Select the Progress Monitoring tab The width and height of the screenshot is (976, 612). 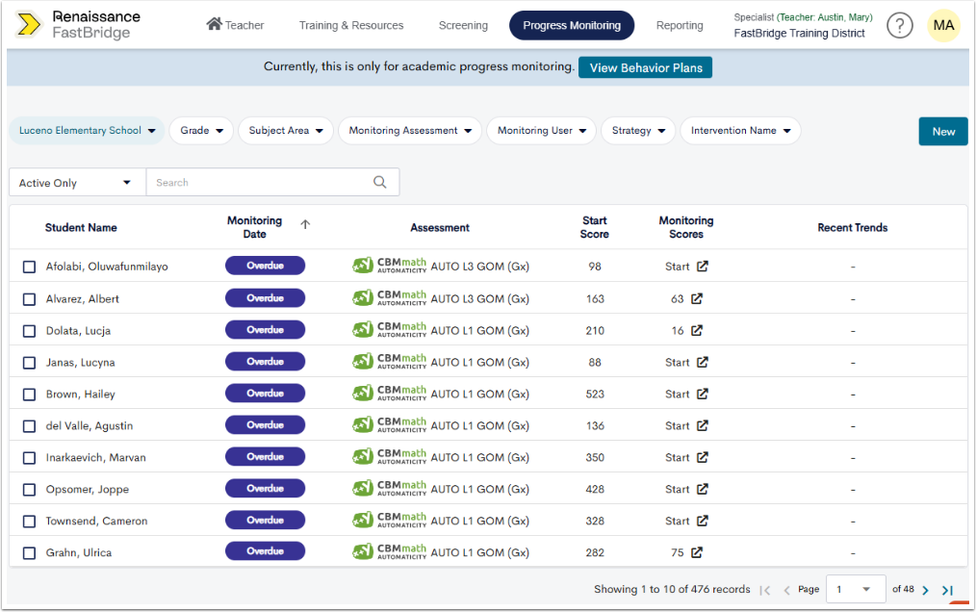572,26
